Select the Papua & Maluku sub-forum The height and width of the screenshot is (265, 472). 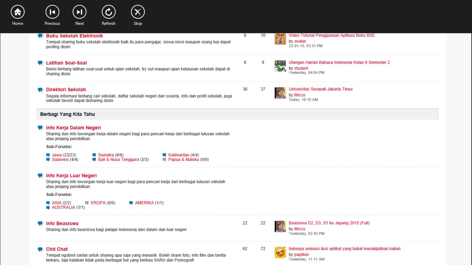183,159
